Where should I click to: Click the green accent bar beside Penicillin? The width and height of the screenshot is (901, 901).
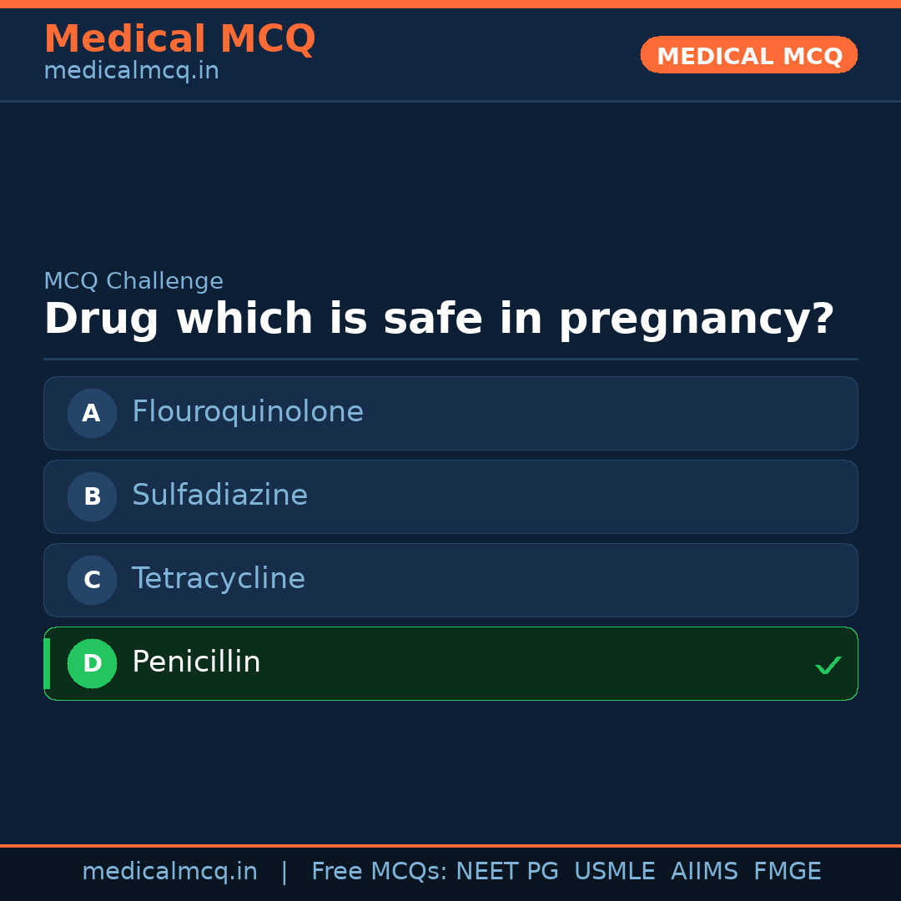(46, 663)
